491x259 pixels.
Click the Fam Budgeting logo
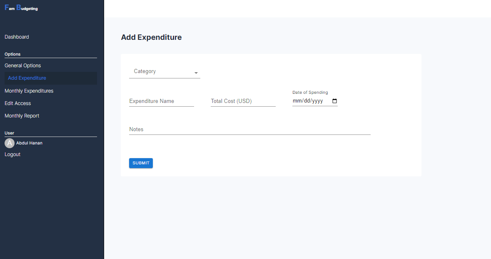(21, 8)
